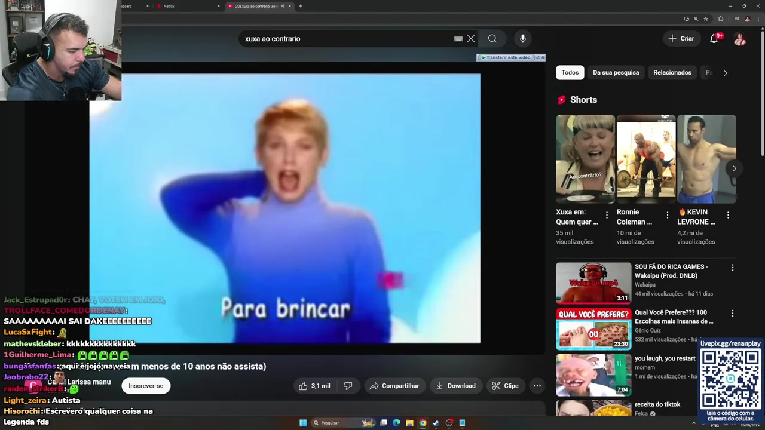
Task: Open Google Chrome from taskbar
Action: [423, 423]
